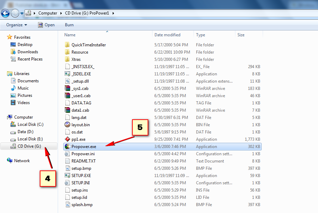Select the README.TXT document icon
This screenshot has height=213, width=318.
pyautogui.click(x=67, y=161)
